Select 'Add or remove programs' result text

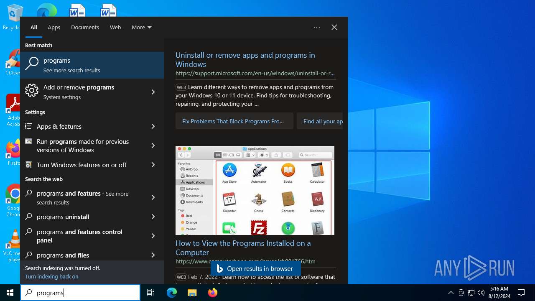tap(79, 87)
